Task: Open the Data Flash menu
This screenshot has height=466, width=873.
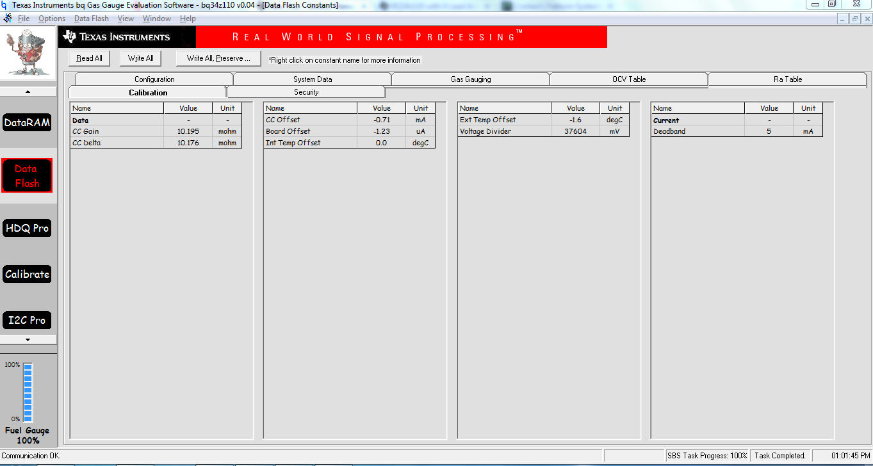Action: [x=92, y=19]
